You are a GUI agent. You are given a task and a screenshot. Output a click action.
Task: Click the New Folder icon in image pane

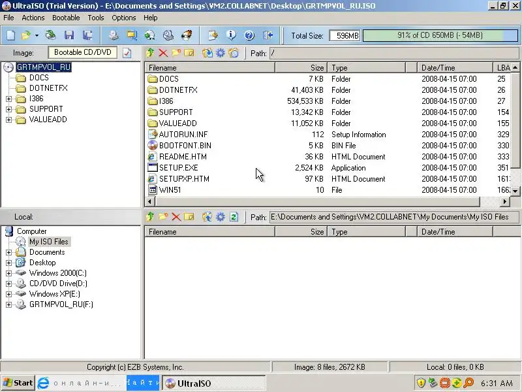pos(176,53)
